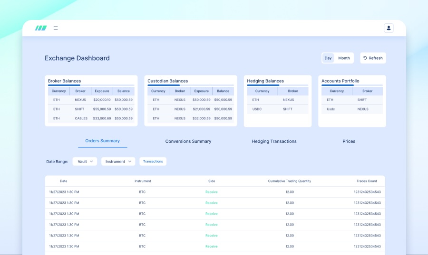This screenshot has height=255, width=428.
Task: Click the Refresh button
Action: 373,58
